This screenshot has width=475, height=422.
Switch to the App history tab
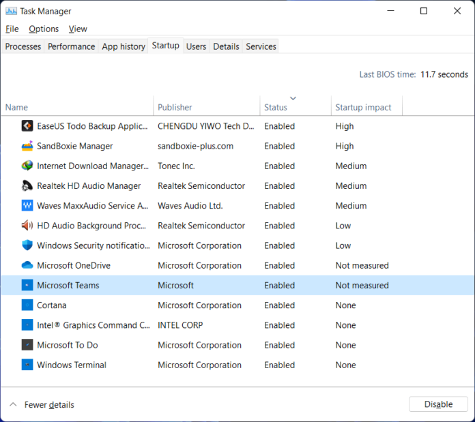click(124, 46)
